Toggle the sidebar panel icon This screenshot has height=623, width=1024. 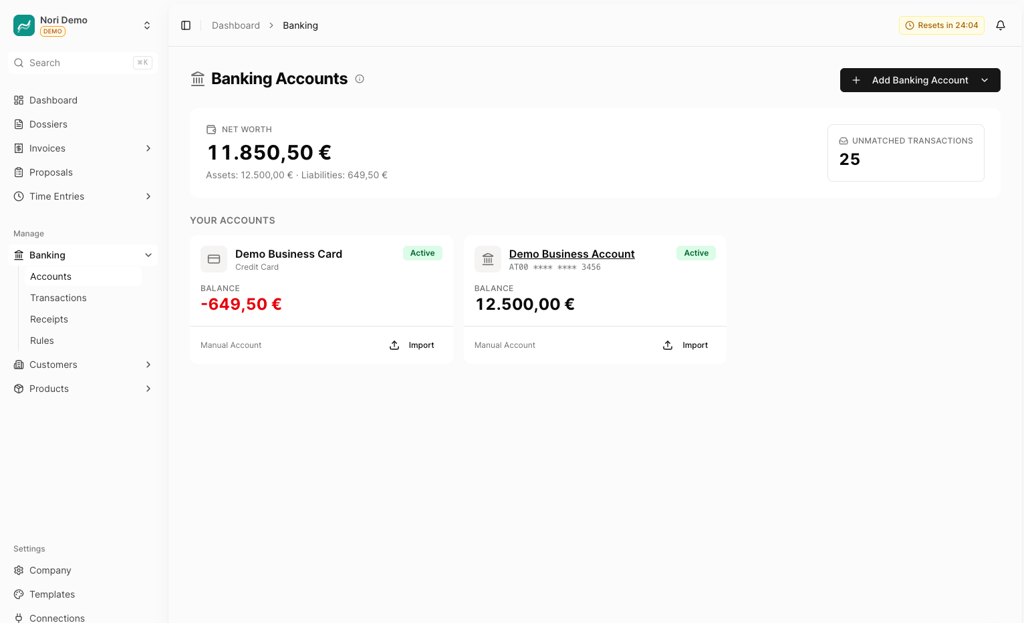point(186,25)
